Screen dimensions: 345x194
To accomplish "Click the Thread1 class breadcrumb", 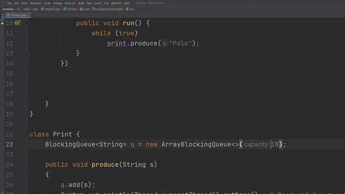I will tap(70, 9).
